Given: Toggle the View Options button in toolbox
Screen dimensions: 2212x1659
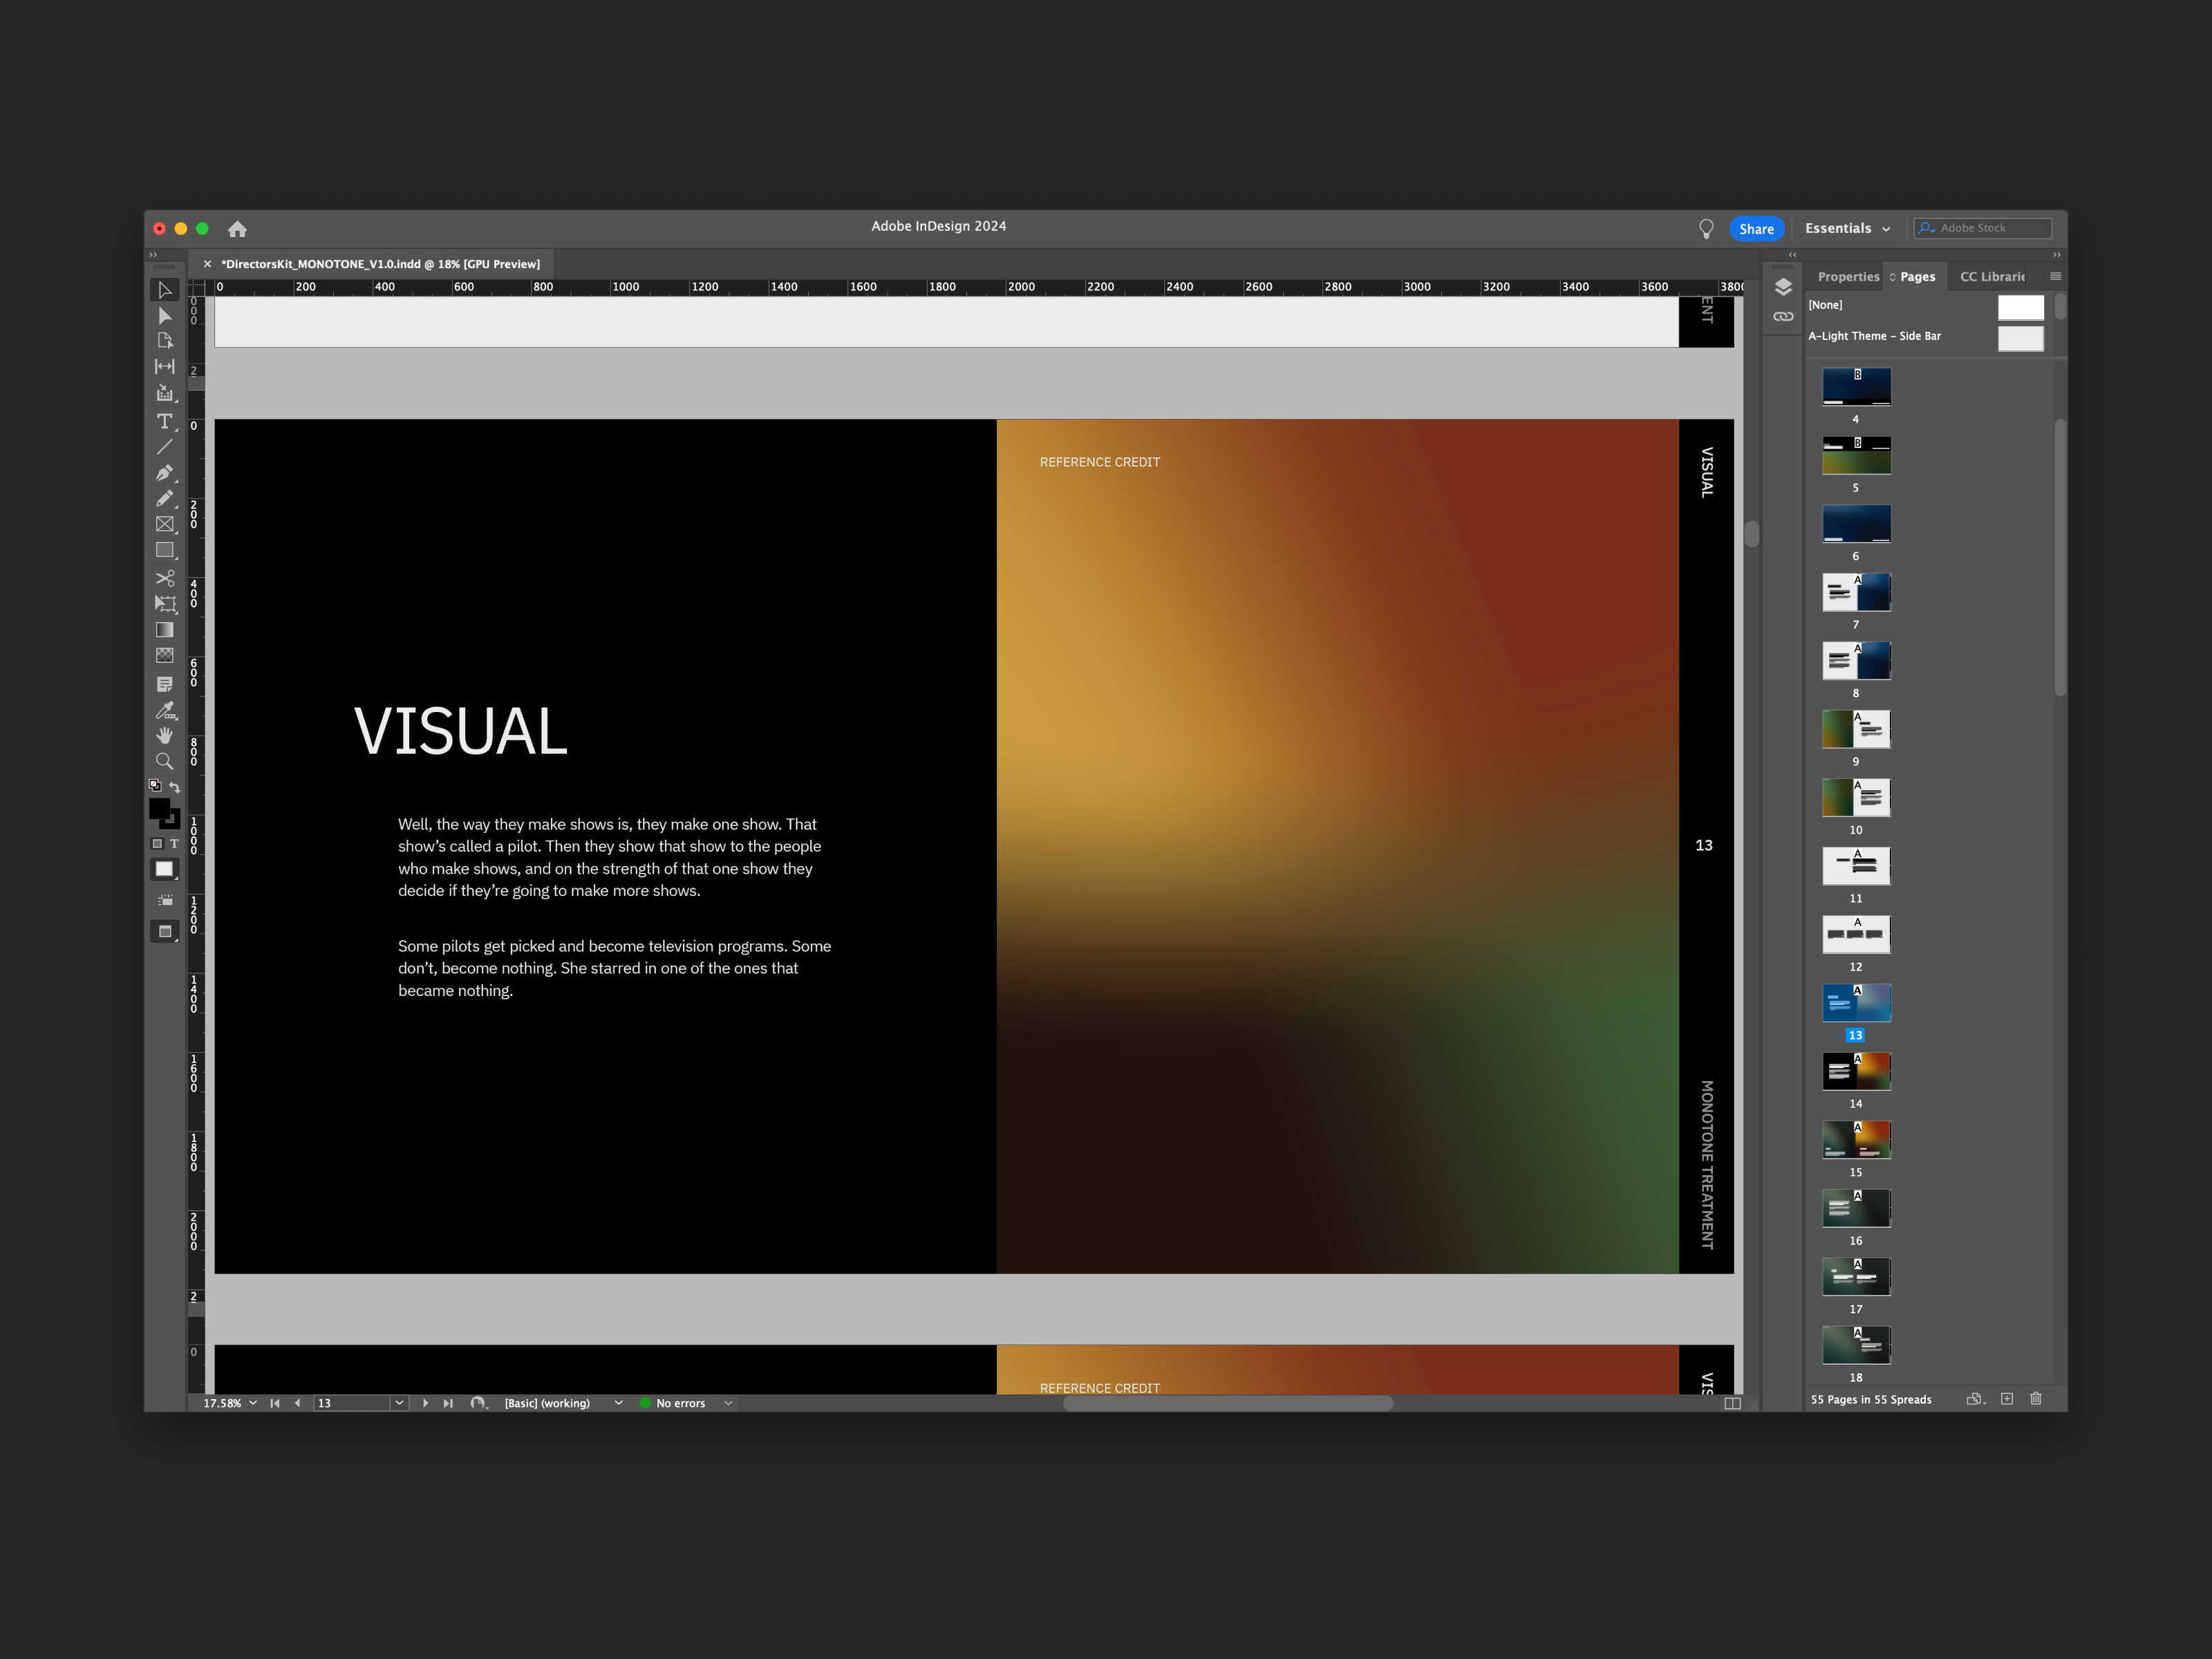Looking at the screenshot, I should click(x=165, y=900).
